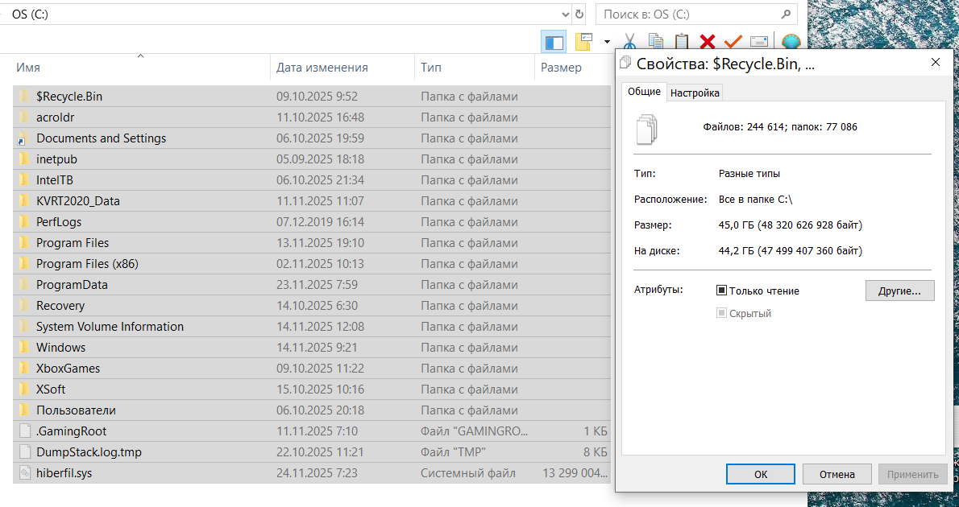Toggle the Только чтение checkbox
This screenshot has height=507, width=959.
[721, 291]
